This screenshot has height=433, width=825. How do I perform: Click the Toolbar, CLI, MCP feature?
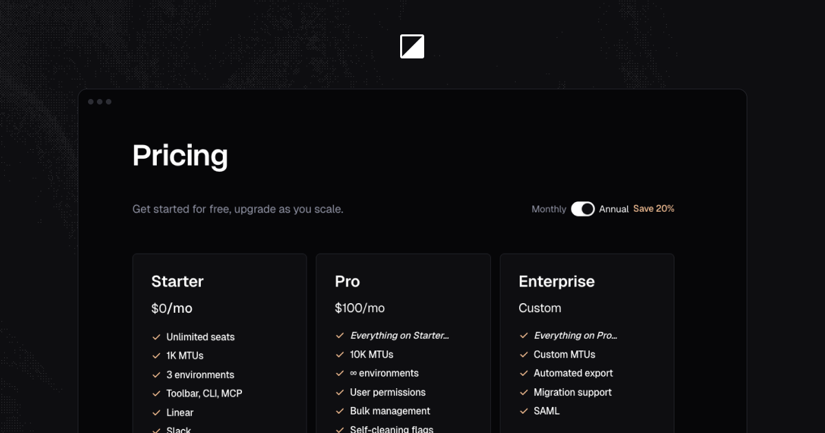(x=204, y=393)
